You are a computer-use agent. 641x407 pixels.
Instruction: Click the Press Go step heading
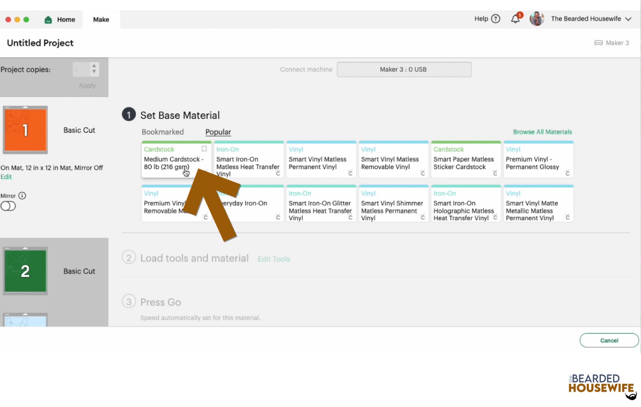[161, 302]
